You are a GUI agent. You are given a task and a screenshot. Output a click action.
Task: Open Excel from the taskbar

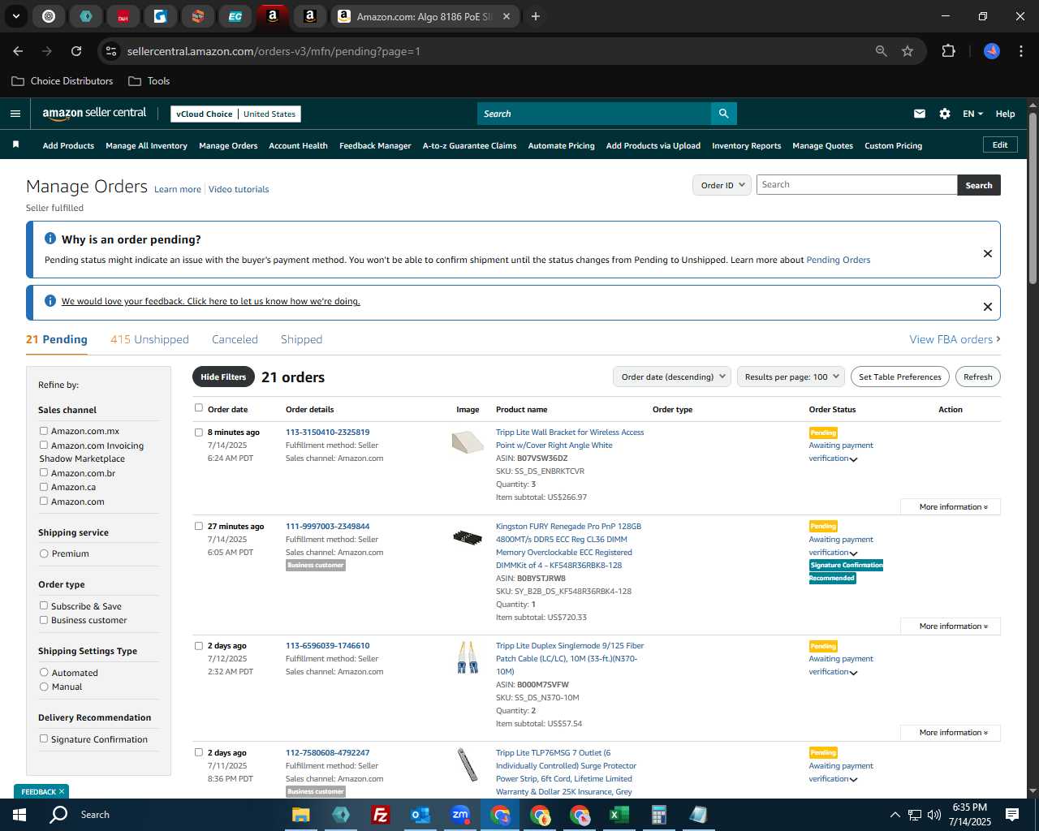619,815
